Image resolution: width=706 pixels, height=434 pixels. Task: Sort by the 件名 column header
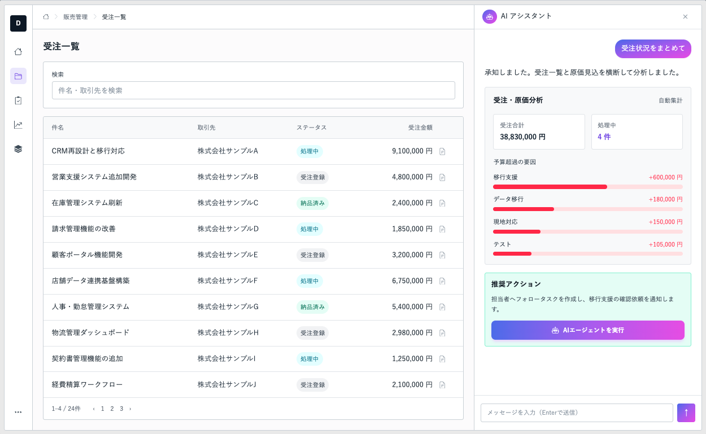tap(58, 128)
